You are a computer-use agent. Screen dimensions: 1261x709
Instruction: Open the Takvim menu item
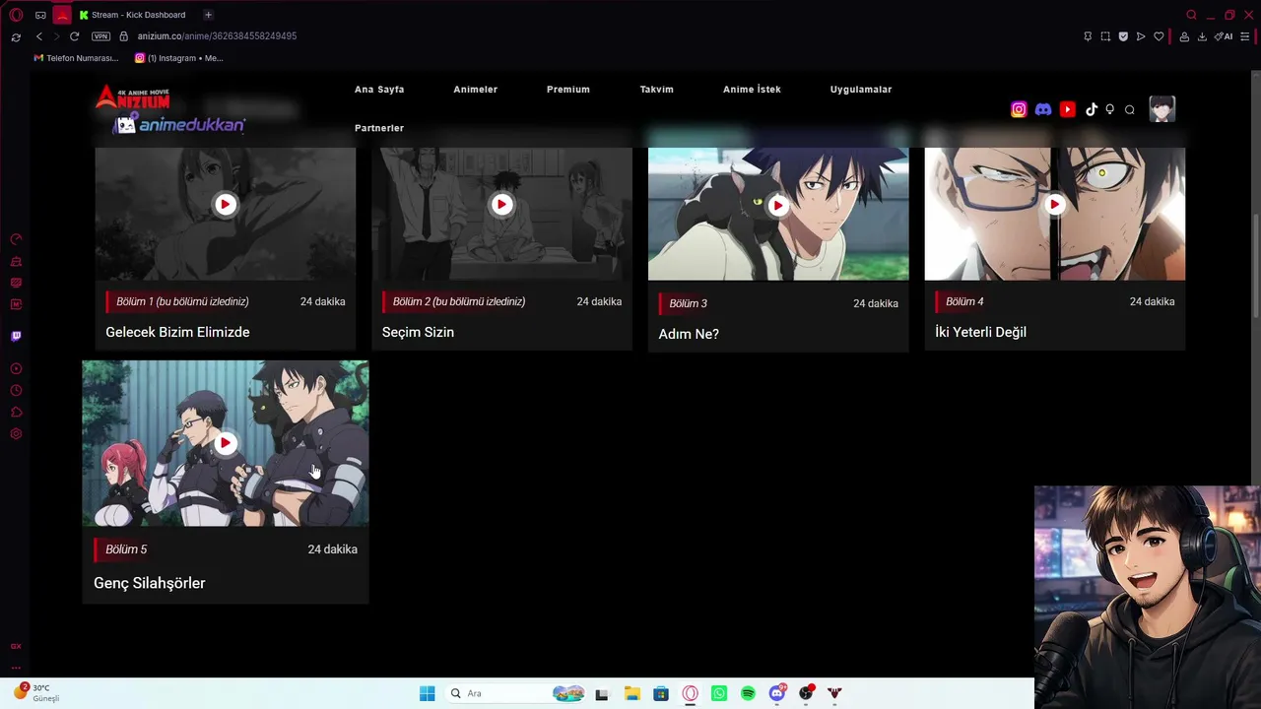pyautogui.click(x=657, y=90)
